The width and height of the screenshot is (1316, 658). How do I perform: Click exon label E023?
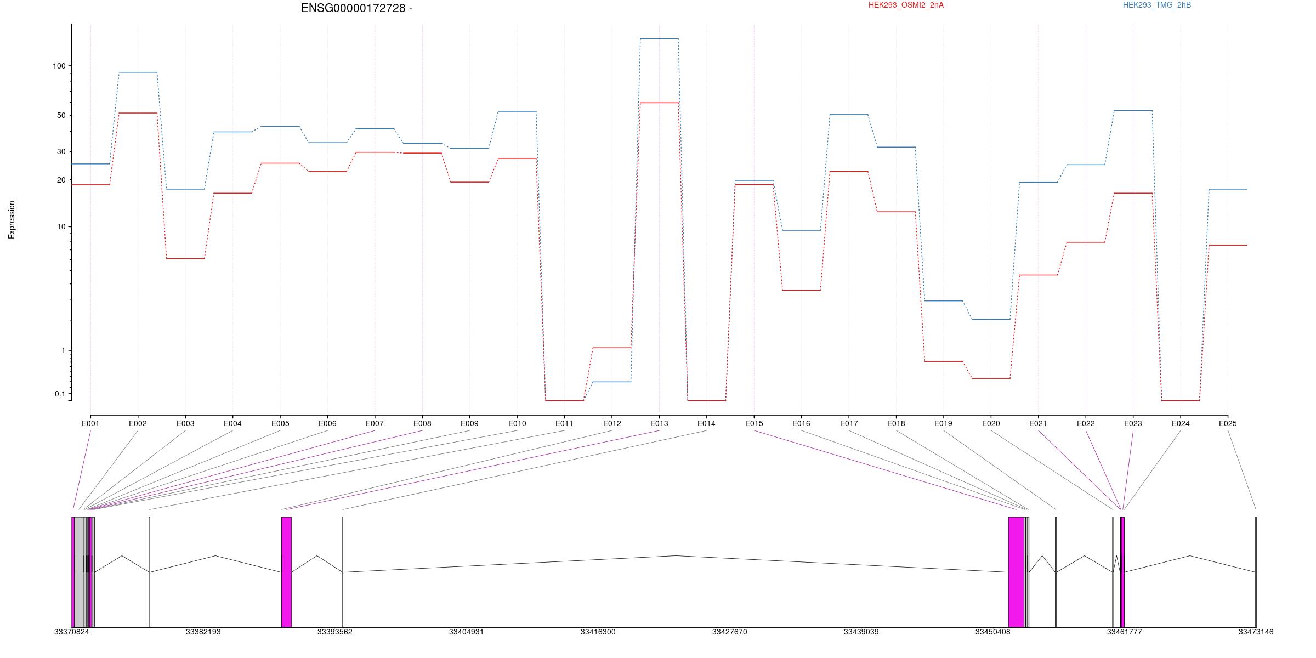(1133, 423)
